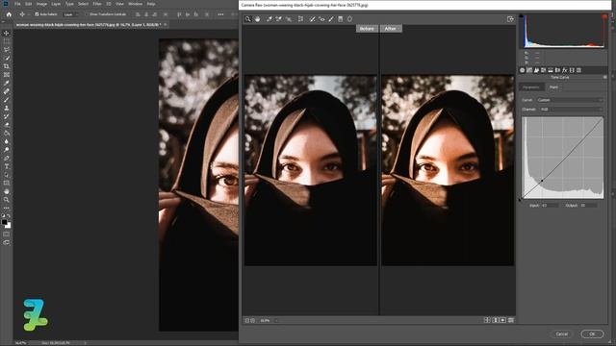Image resolution: width=616 pixels, height=346 pixels.
Task: Open the File menu
Action: point(17,4)
